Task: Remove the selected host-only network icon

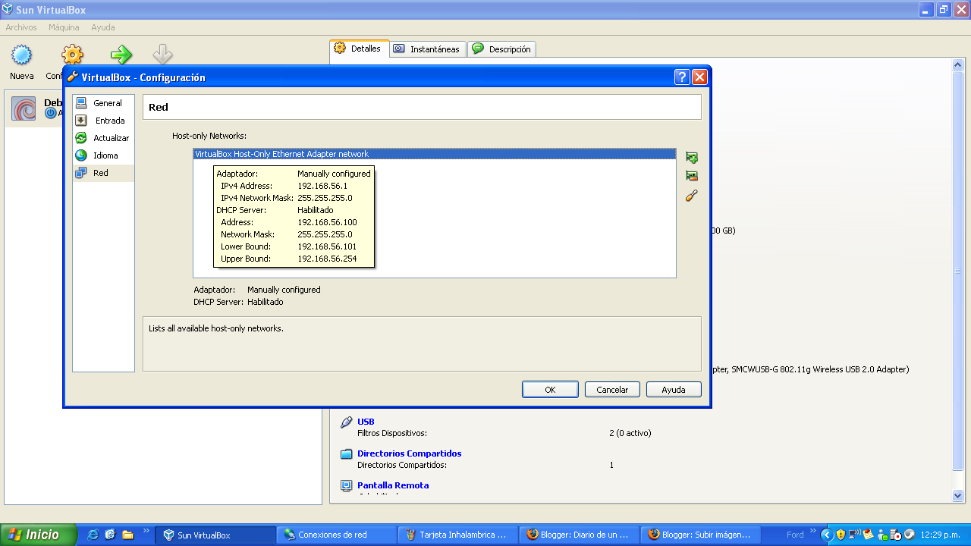Action: pos(691,176)
